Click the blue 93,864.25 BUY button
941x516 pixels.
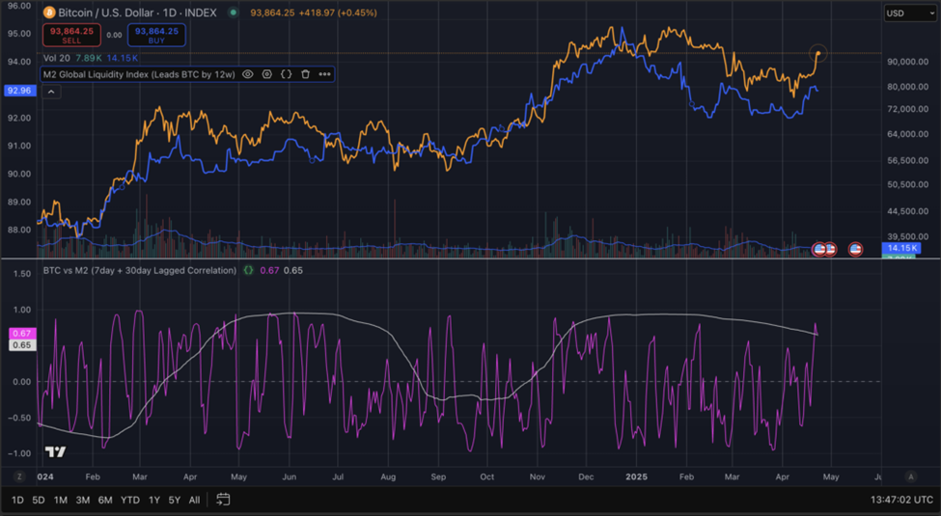(156, 36)
